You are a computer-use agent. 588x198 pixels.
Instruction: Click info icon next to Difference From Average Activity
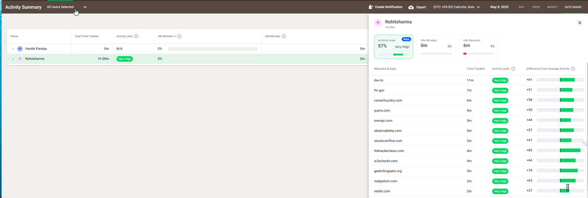[x=573, y=69]
